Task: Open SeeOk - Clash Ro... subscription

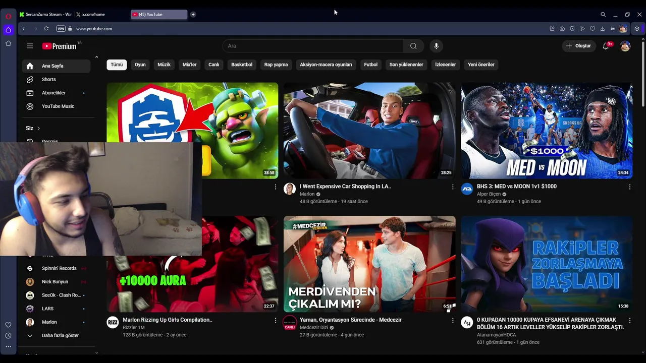Action: coord(56,295)
